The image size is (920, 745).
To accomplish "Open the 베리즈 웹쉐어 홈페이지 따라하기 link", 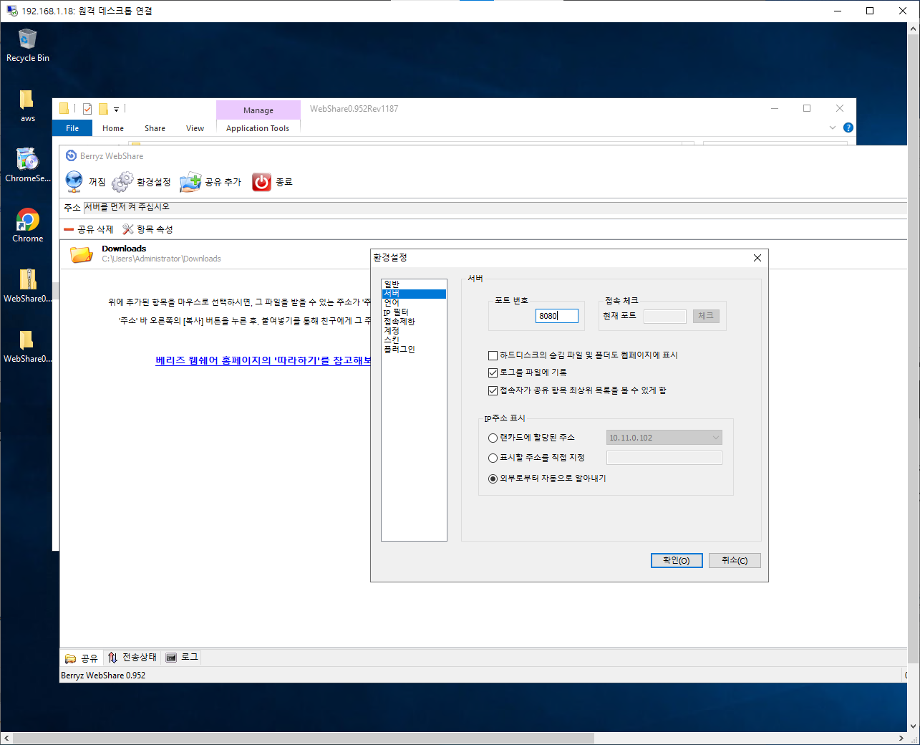I will (263, 360).
